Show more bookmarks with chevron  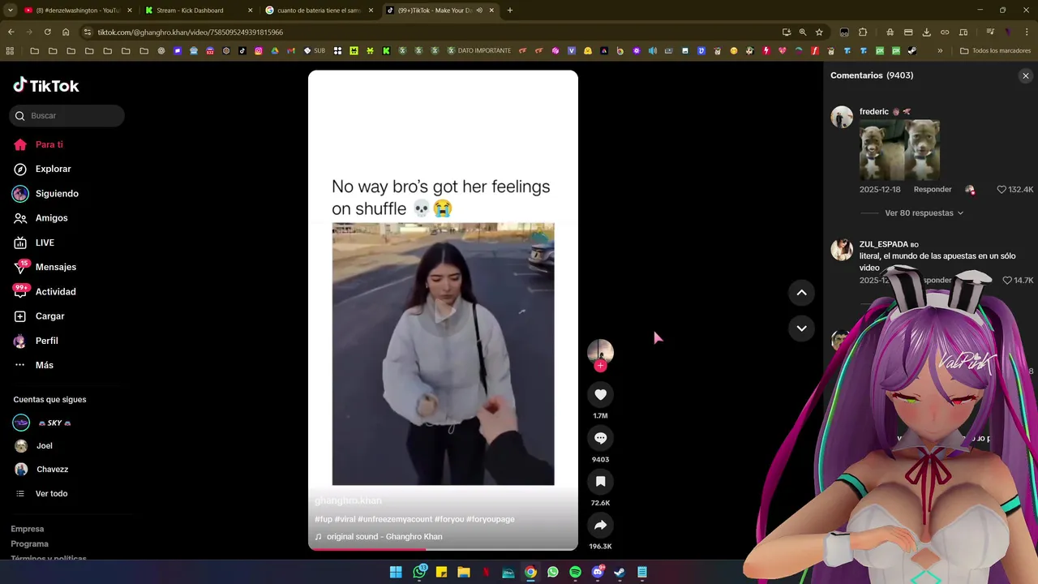tap(940, 50)
